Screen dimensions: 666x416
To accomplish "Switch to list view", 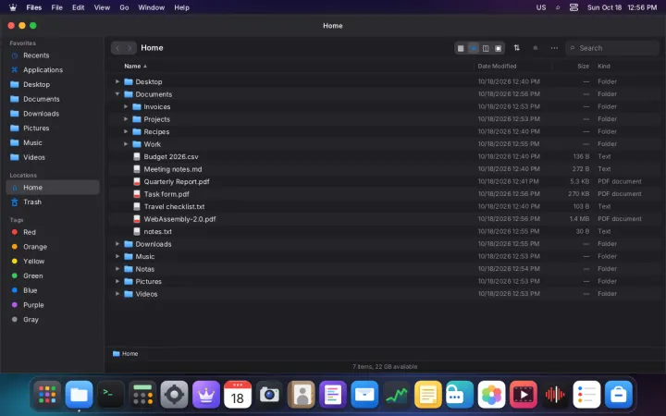I will [x=474, y=48].
